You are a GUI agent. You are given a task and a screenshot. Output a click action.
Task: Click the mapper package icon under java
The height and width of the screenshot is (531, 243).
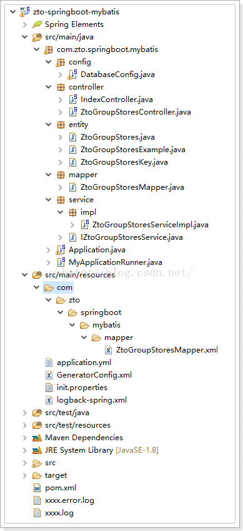point(61,175)
